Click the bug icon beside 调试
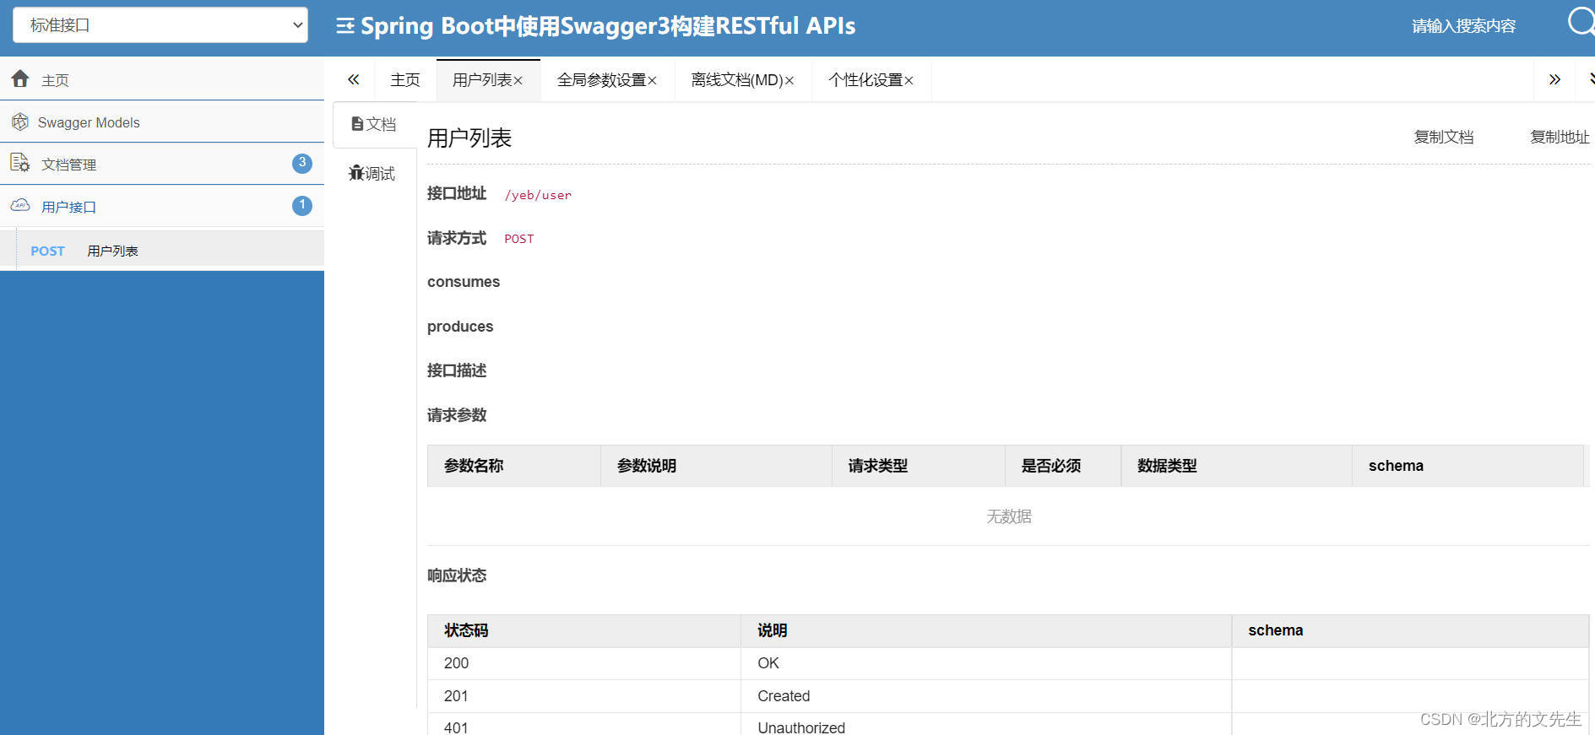Image resolution: width=1595 pixels, height=735 pixels. coord(356,173)
